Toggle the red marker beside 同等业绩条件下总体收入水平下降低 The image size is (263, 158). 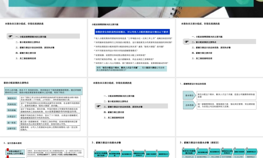[x=7, y=150]
